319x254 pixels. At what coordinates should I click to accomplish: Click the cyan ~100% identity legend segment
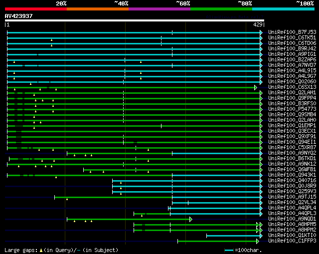coord(283,9)
